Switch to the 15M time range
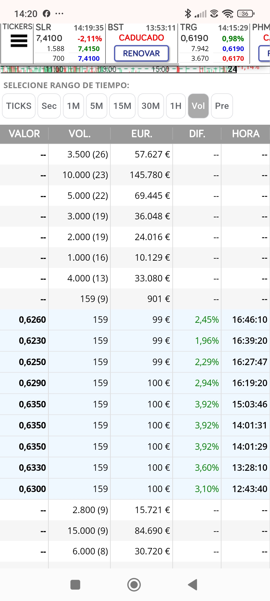This screenshot has height=601, width=270. (122, 106)
